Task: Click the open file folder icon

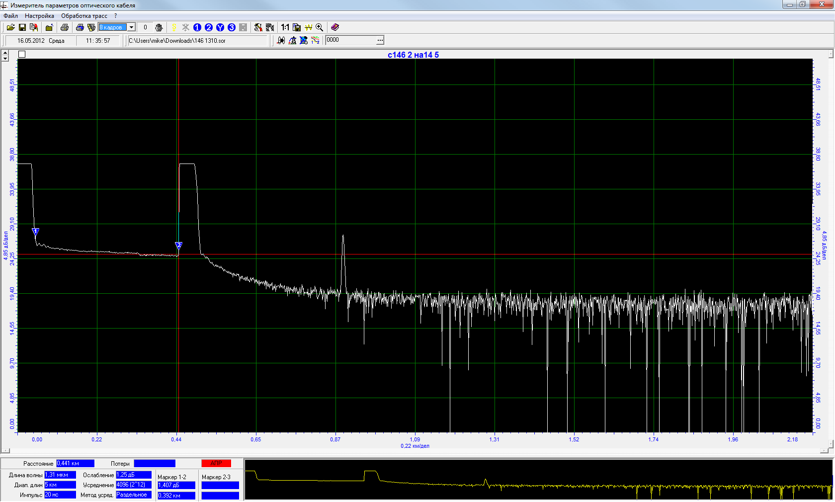Action: tap(10, 27)
